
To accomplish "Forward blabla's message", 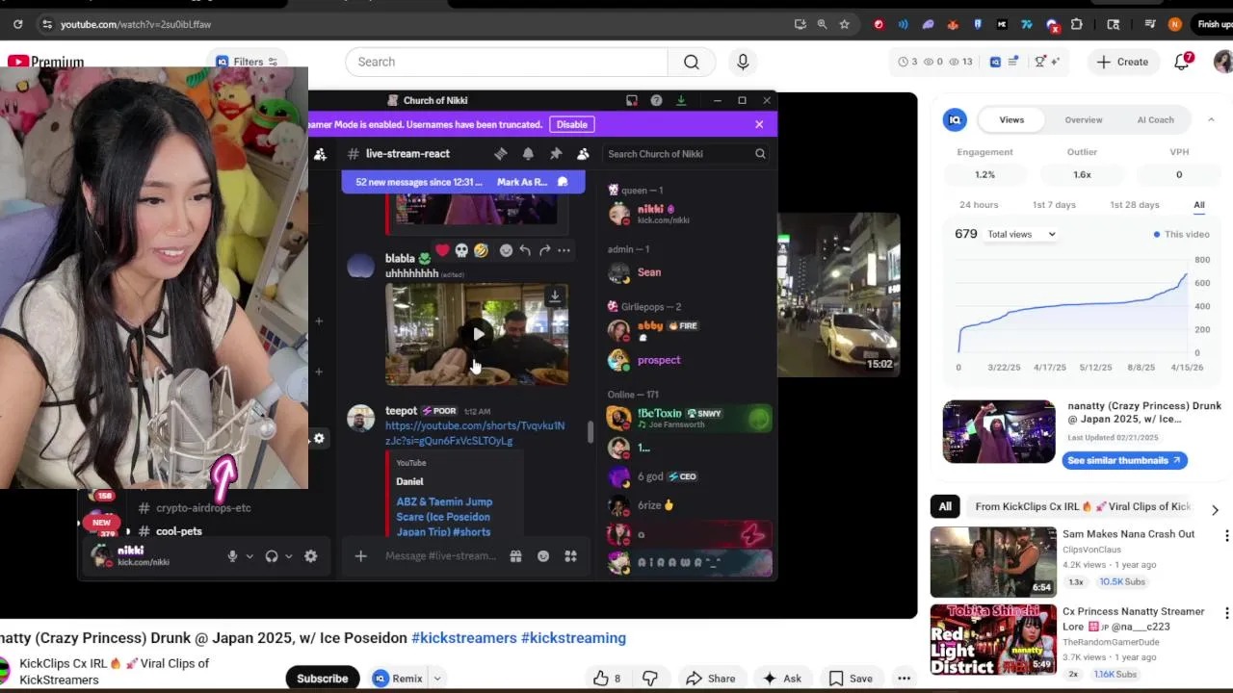I will pos(544,250).
